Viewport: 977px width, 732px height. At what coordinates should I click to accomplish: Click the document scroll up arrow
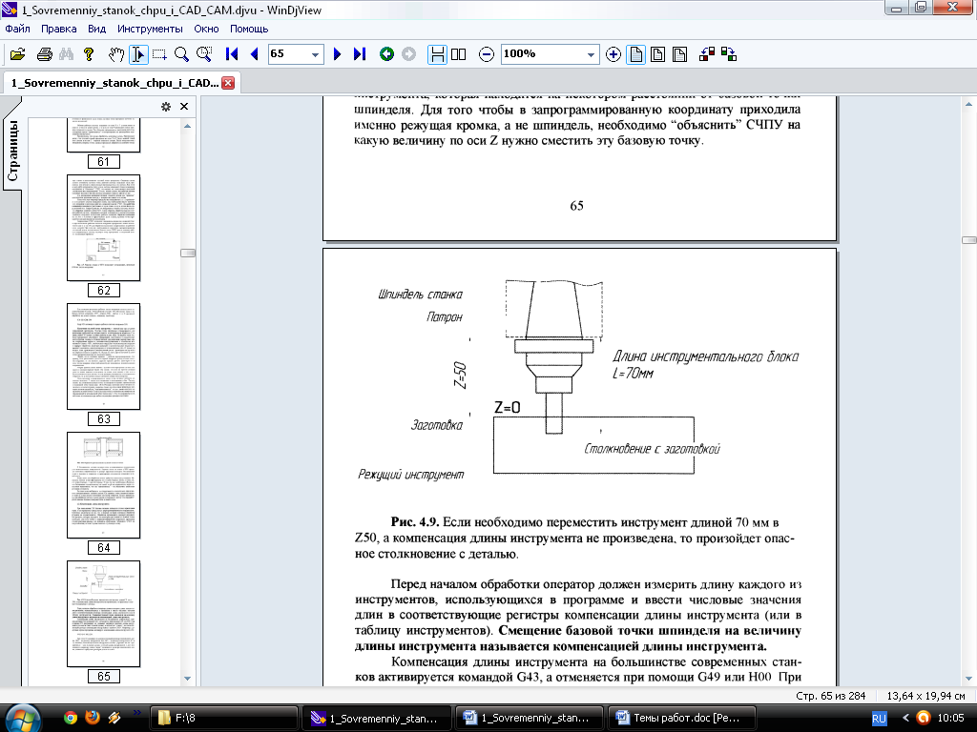(969, 104)
